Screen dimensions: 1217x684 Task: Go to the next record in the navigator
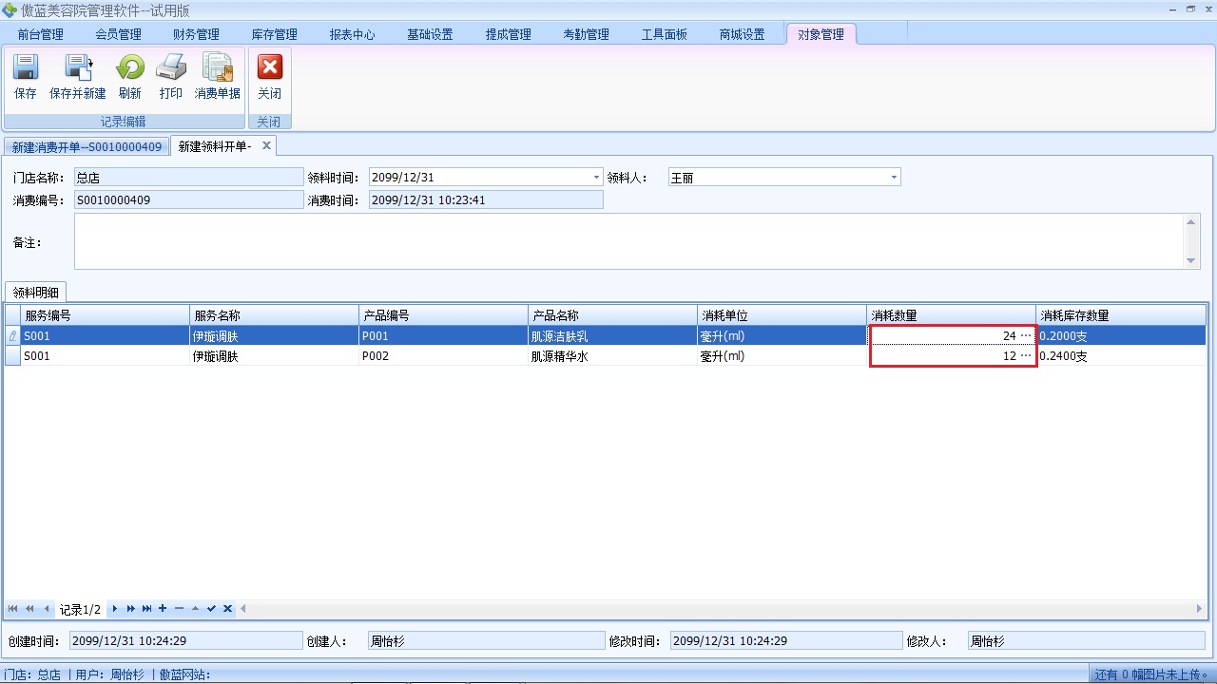(x=115, y=609)
